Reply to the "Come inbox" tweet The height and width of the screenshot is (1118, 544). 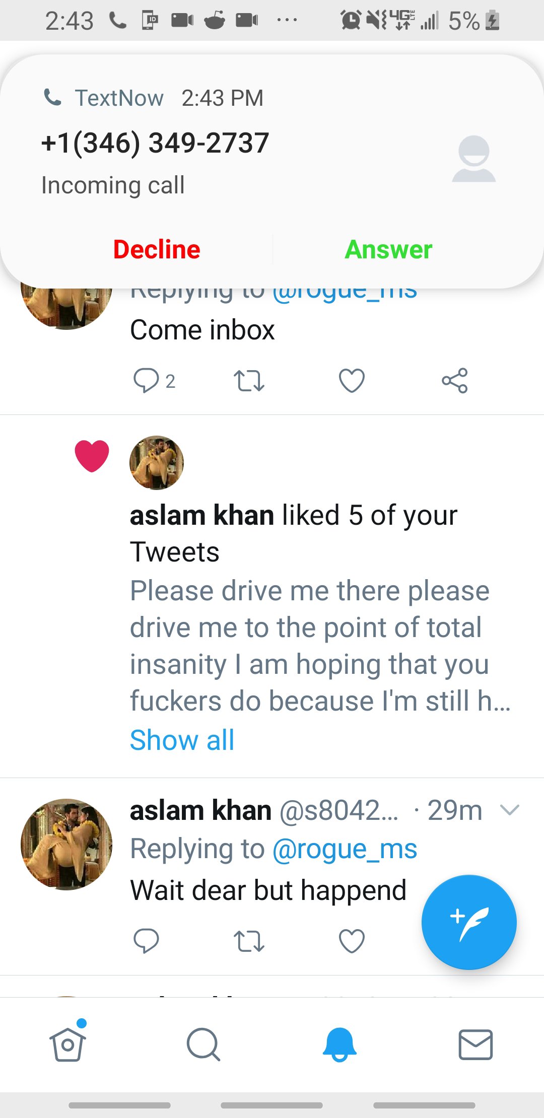[x=146, y=380]
